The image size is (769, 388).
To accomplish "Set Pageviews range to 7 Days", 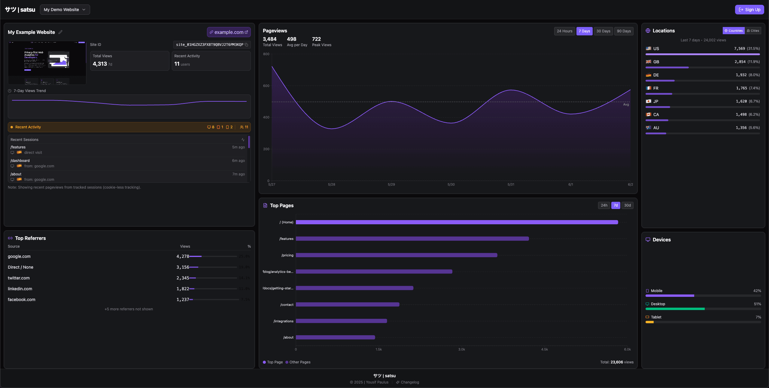I will (x=584, y=31).
